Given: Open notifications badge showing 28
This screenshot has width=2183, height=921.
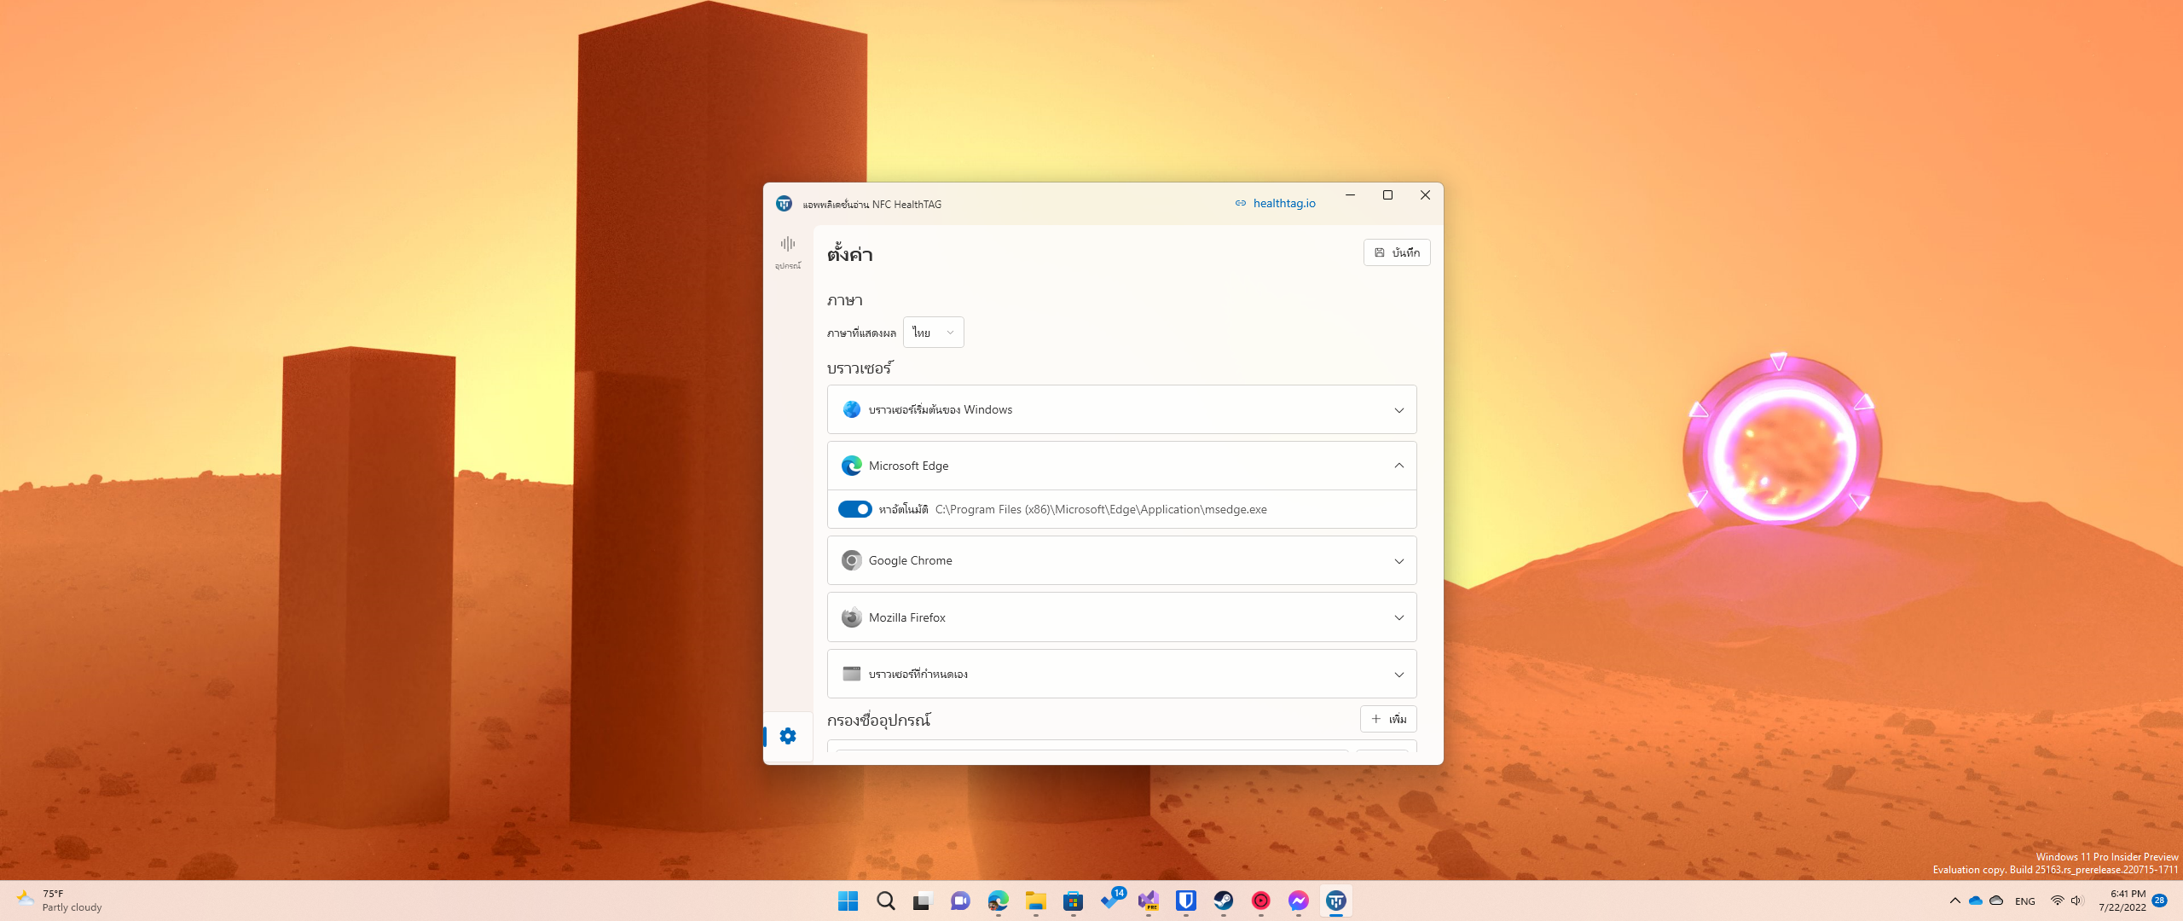Looking at the screenshot, I should tap(2160, 901).
